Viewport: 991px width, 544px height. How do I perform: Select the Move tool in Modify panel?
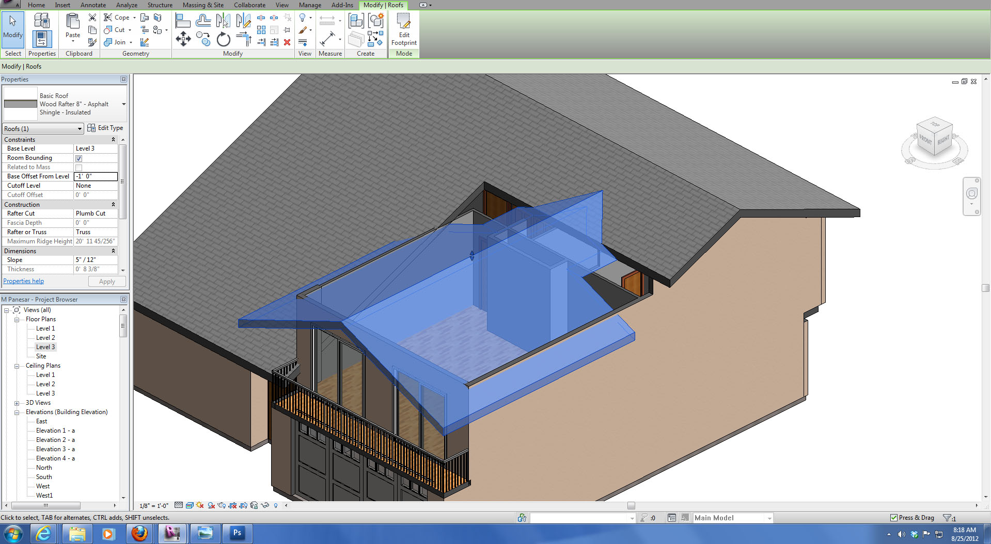click(x=183, y=39)
